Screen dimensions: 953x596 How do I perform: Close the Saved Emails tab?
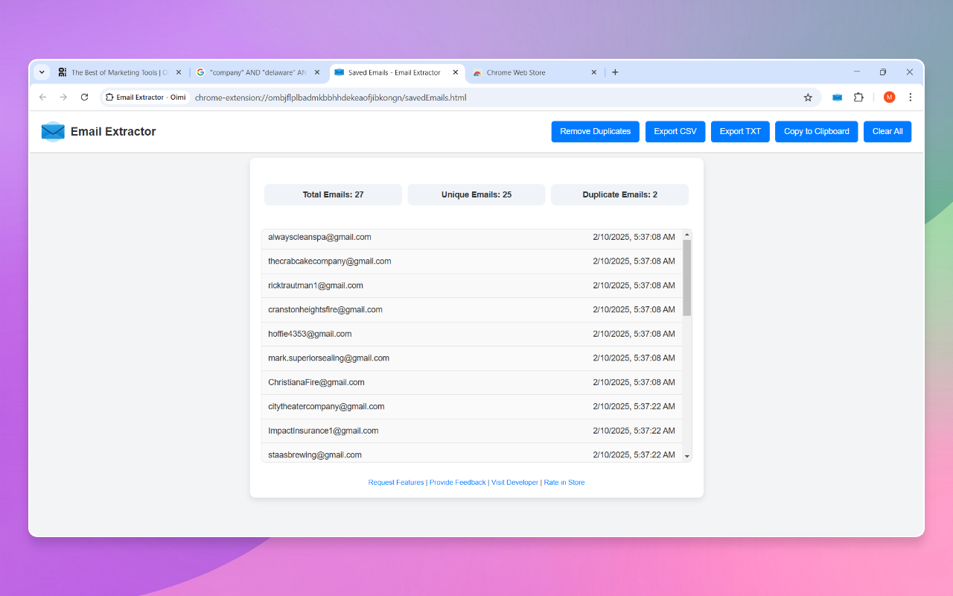pyautogui.click(x=456, y=72)
